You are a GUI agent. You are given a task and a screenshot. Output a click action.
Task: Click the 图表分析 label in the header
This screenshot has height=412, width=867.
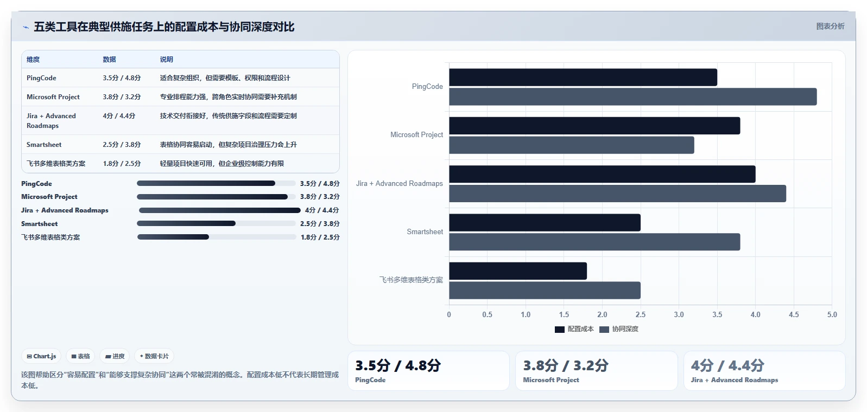pyautogui.click(x=830, y=26)
